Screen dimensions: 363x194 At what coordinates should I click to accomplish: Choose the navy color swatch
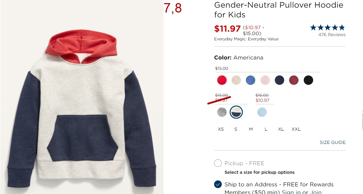279,80
